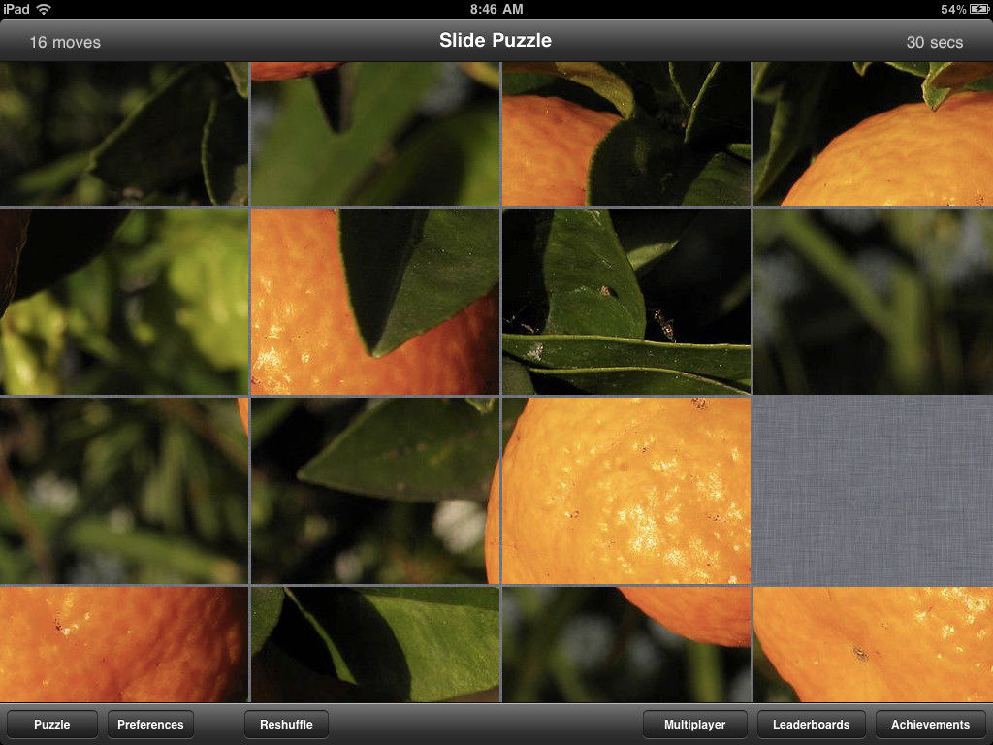993x745 pixels.
Task: Click the "16 moves" counter
Action: click(65, 42)
